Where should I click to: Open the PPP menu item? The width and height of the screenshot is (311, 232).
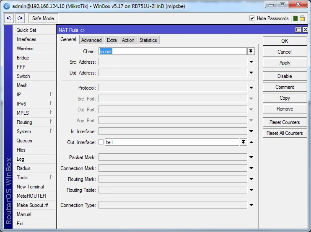pyautogui.click(x=34, y=67)
